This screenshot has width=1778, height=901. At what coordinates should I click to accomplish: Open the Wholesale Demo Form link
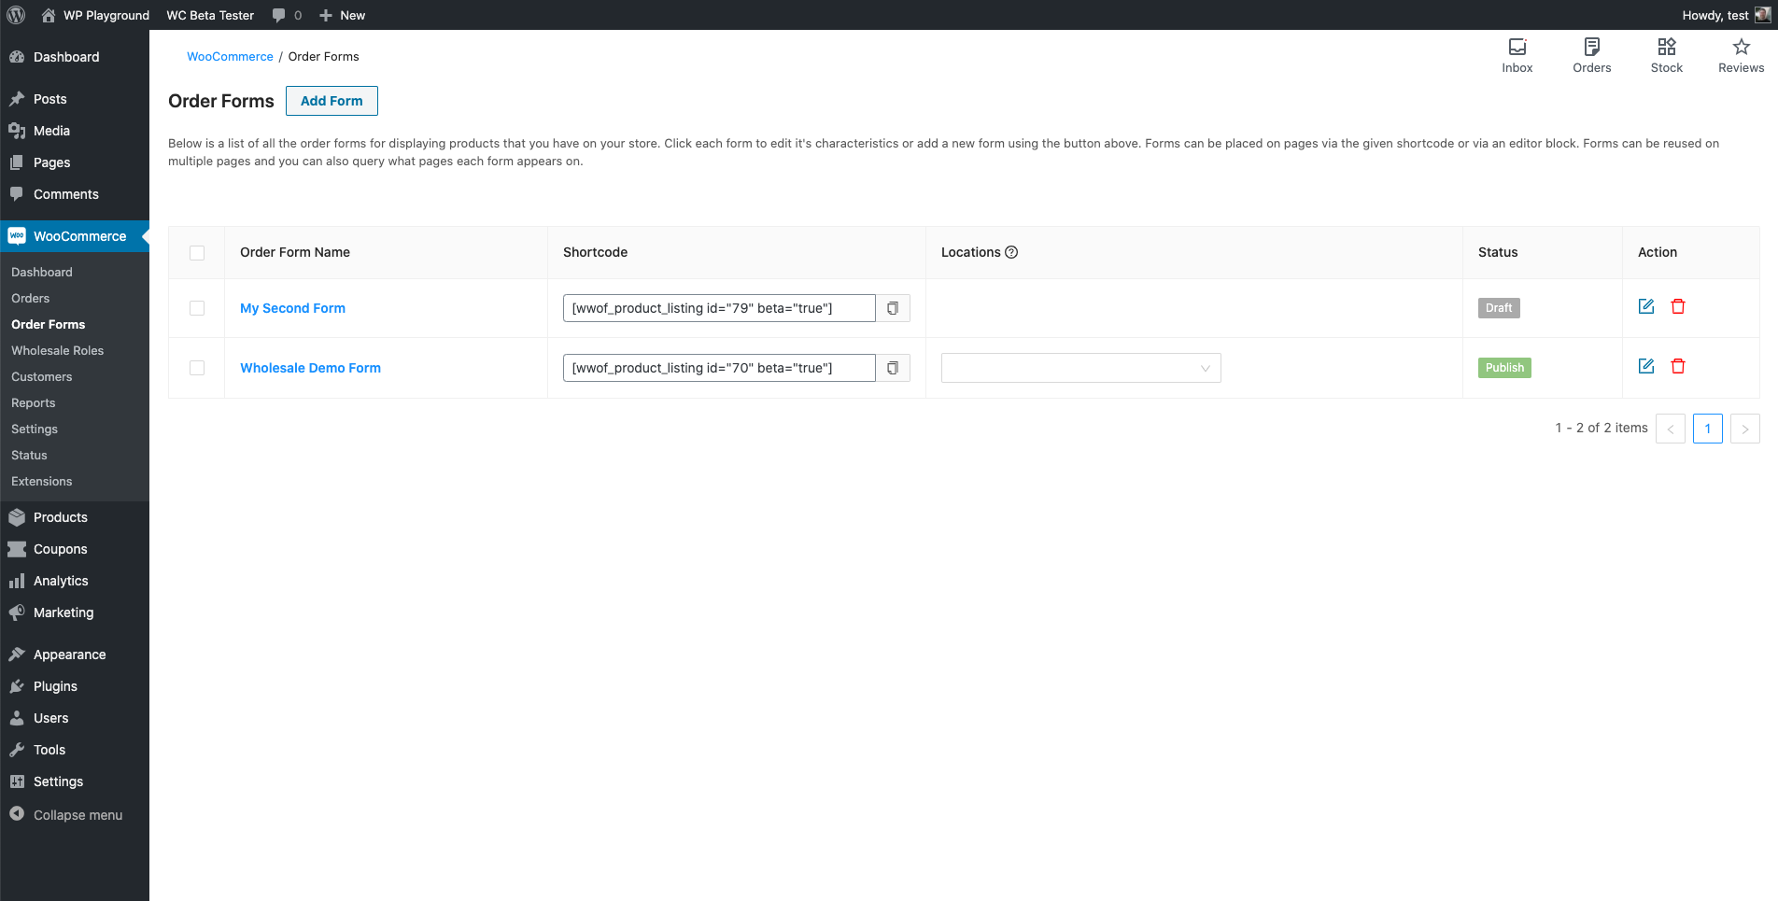coord(310,368)
